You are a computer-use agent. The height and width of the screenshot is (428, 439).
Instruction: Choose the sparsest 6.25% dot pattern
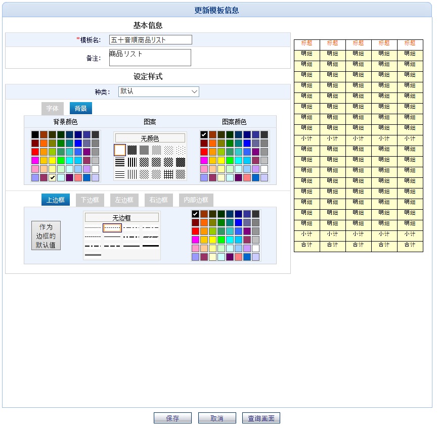(x=181, y=150)
